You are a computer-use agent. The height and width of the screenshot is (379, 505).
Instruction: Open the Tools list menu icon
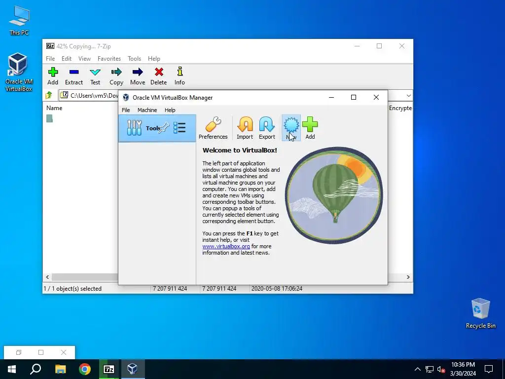click(x=180, y=128)
